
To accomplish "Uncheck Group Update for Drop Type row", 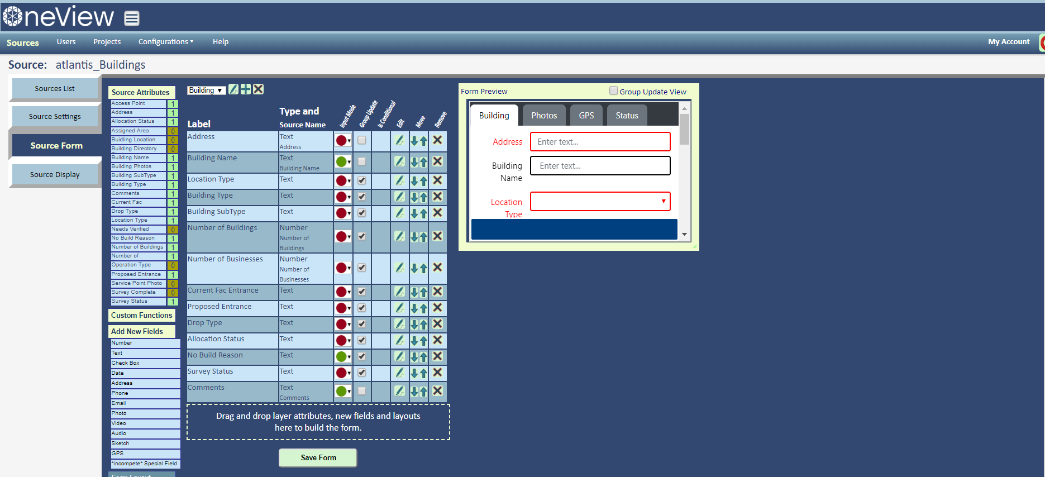I will click(362, 324).
